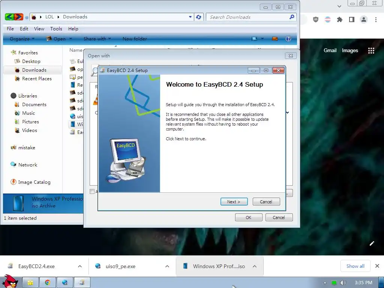Toggle the preview pane icon
This screenshot has width=384, height=288.
[x=275, y=39]
